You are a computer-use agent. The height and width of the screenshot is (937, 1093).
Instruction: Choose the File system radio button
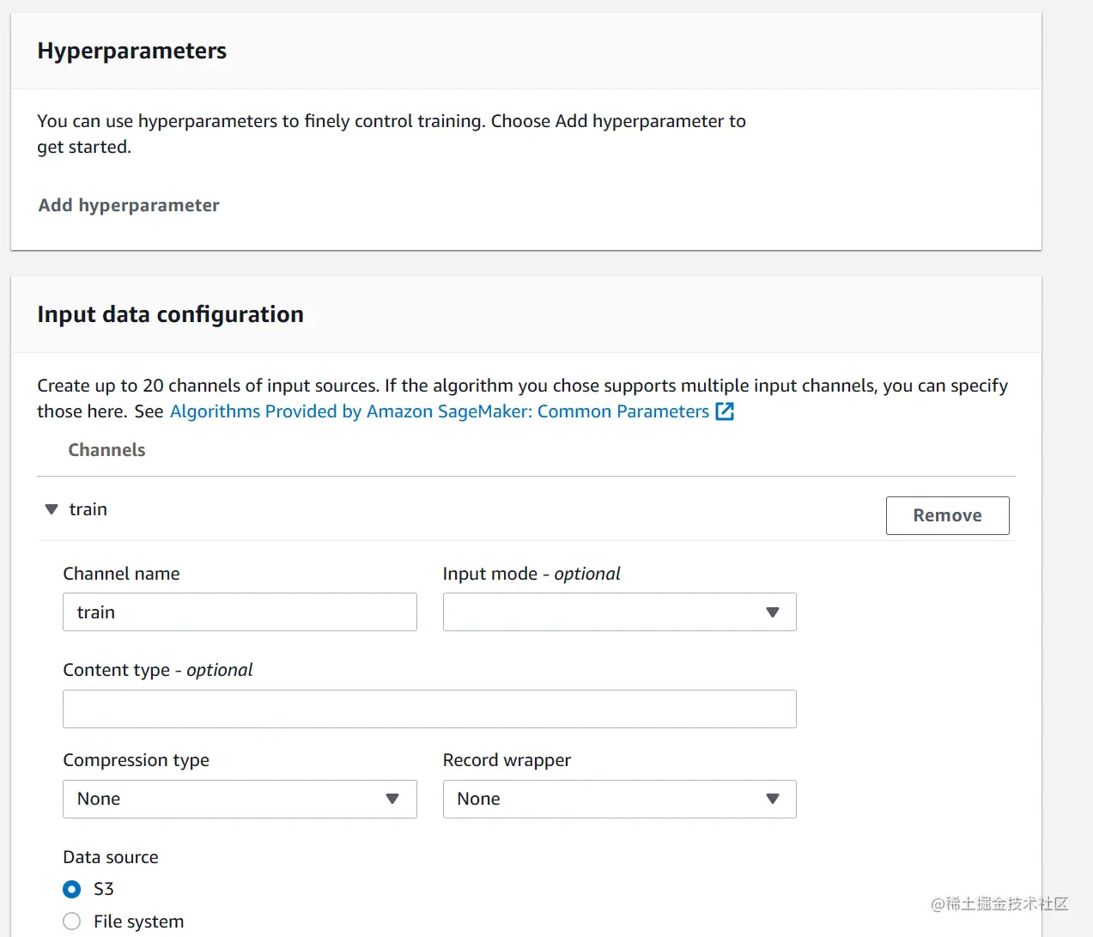pos(72,922)
